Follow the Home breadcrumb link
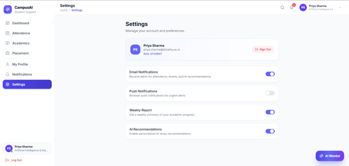This screenshot has height=166, width=349. coord(64,10)
